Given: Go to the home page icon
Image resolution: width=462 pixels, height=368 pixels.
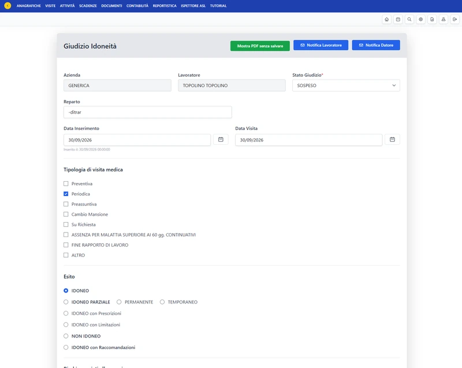Looking at the screenshot, I should pyautogui.click(x=386, y=20).
